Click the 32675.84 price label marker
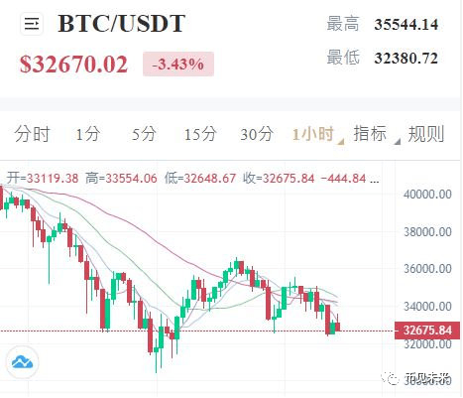 tap(427, 331)
